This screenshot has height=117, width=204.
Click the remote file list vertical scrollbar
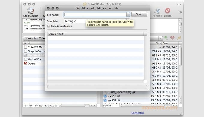pyautogui.click(x=180, y=56)
